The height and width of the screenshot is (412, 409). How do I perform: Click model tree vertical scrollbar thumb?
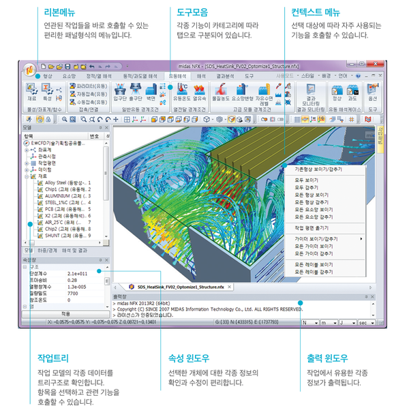(106, 174)
